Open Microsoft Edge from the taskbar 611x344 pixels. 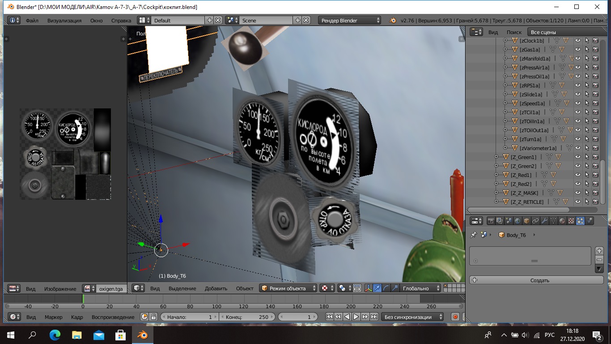[x=55, y=334]
